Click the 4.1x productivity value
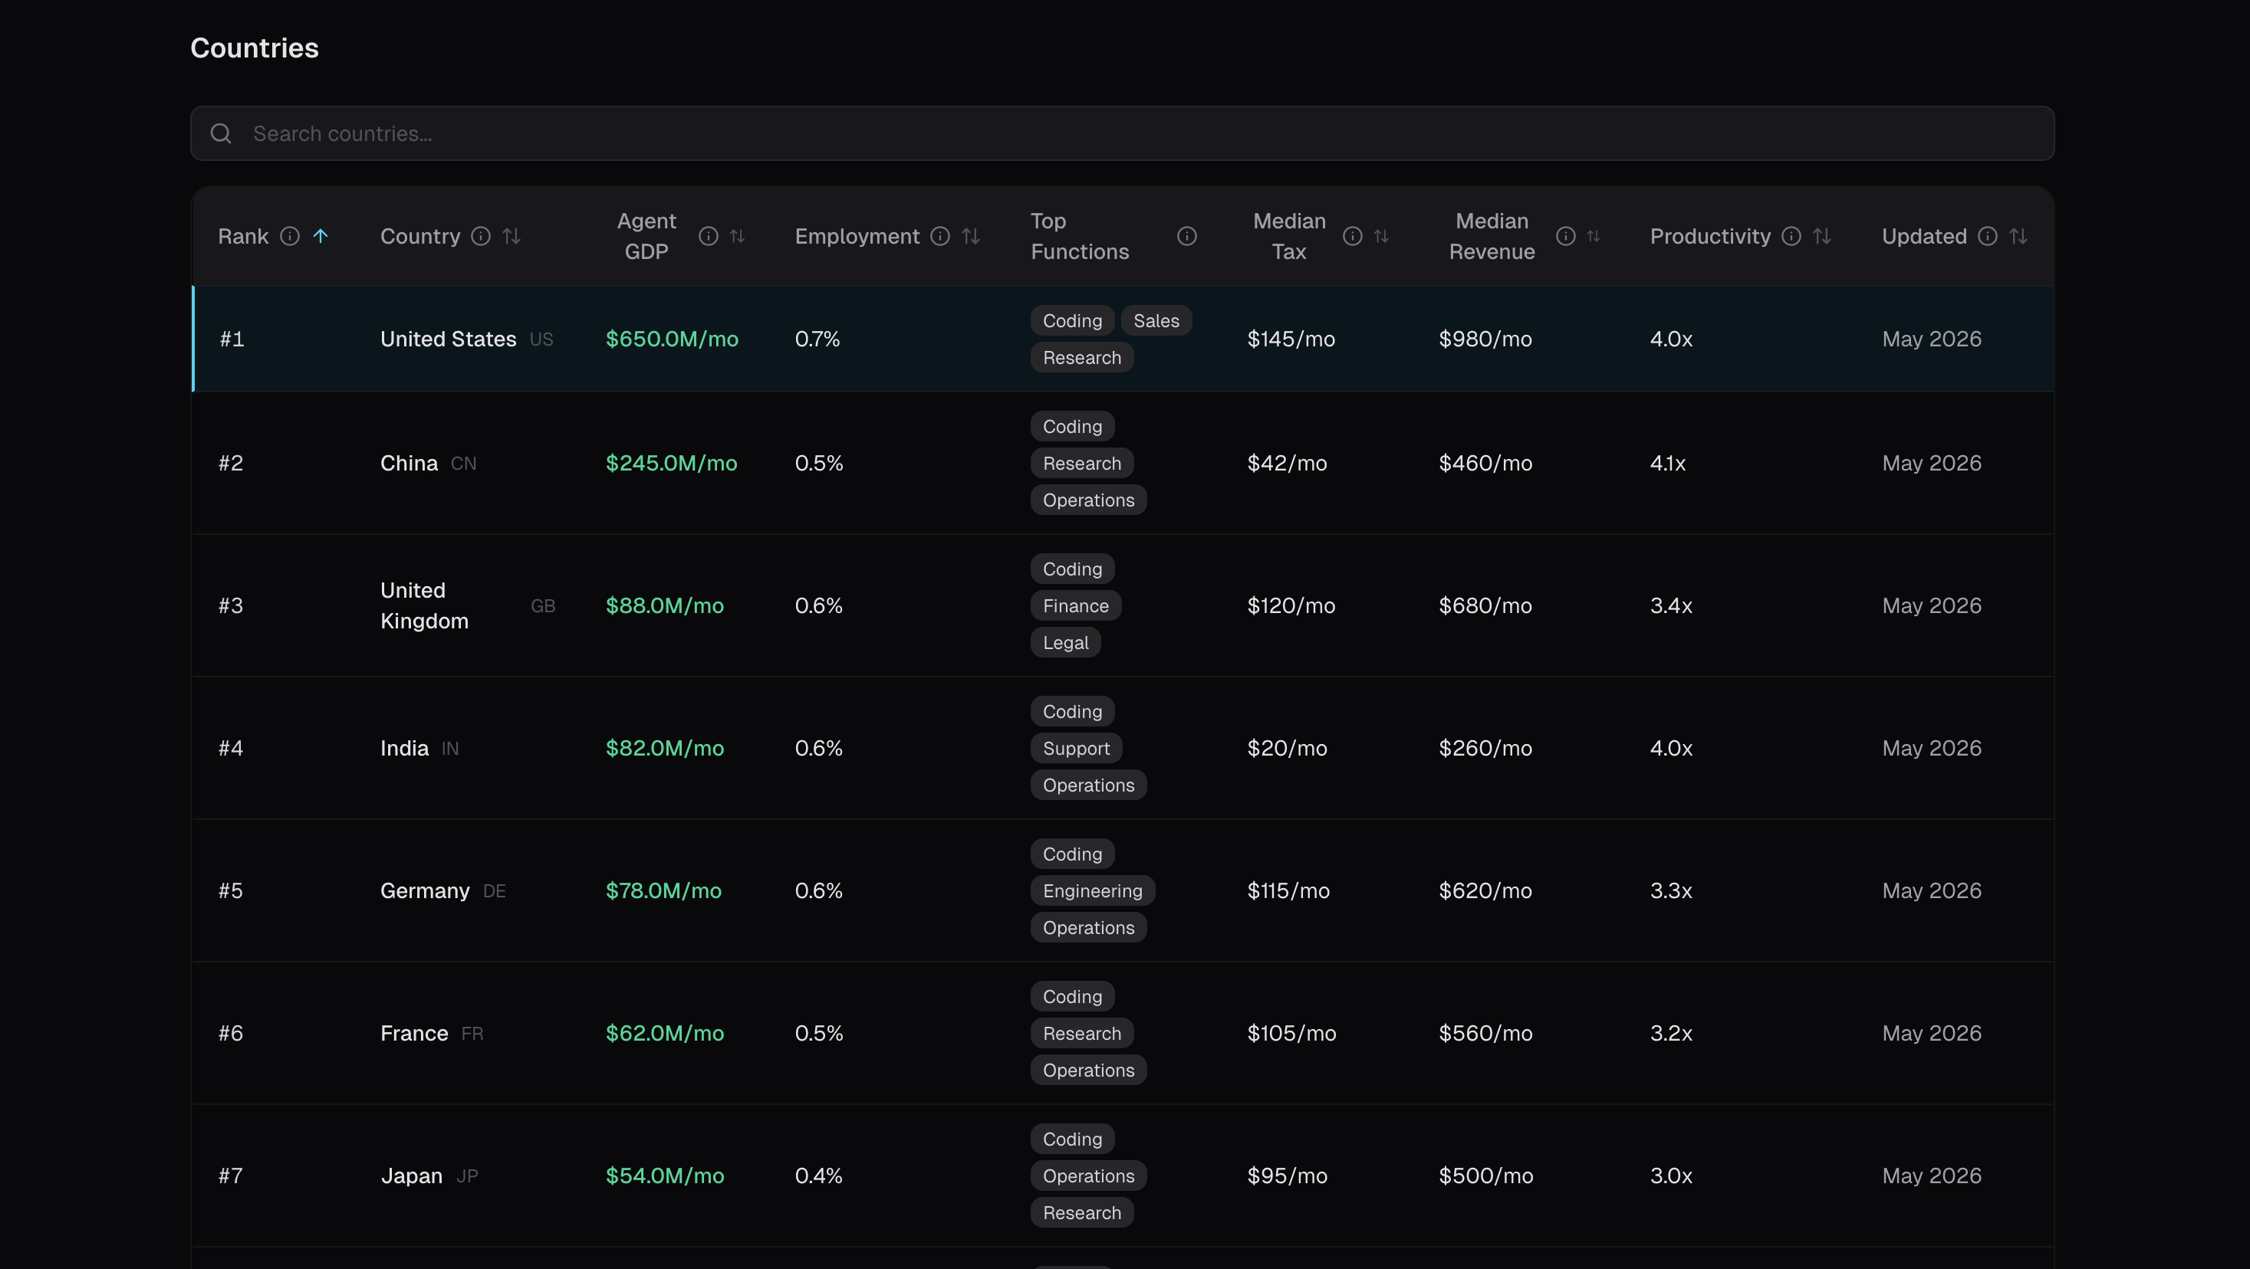The height and width of the screenshot is (1269, 2250). pos(1667,463)
